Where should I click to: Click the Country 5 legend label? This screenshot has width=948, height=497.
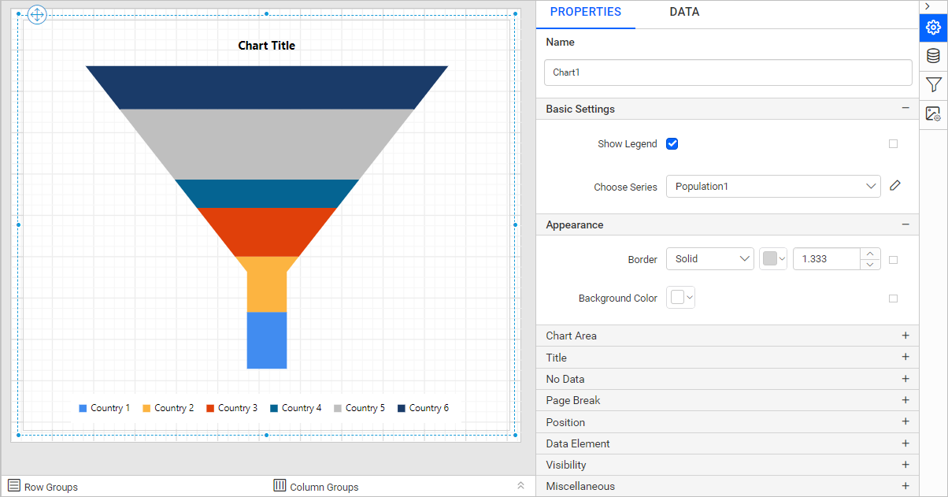click(x=365, y=408)
